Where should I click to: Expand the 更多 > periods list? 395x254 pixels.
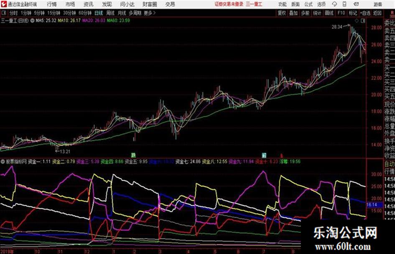pos(150,13)
